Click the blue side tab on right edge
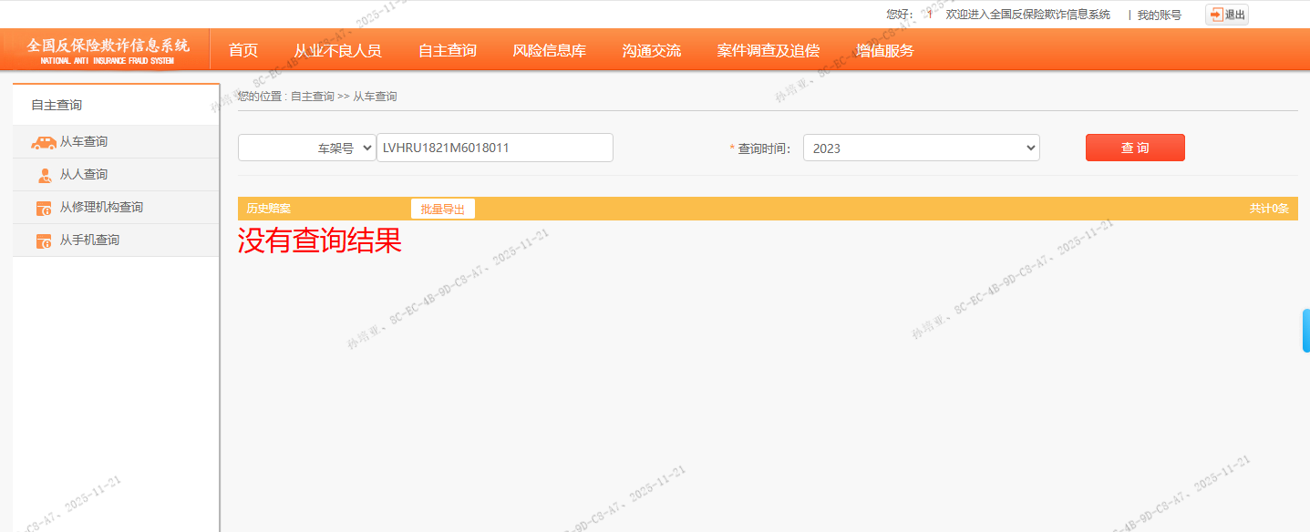1310x532 pixels. pos(1305,331)
